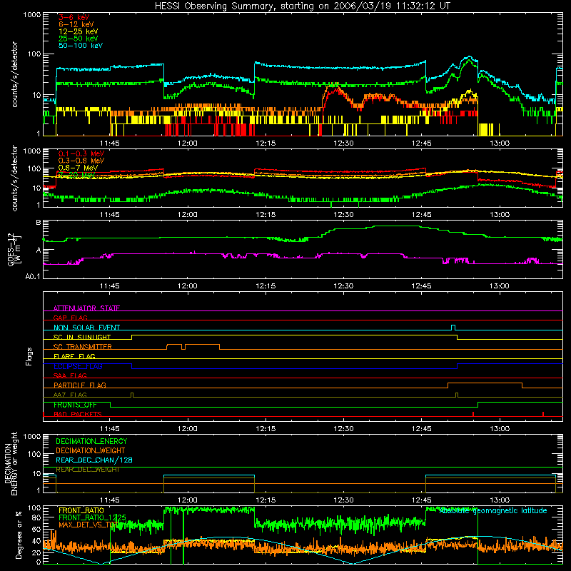The width and height of the screenshot is (571, 571).
Task: Click the raised PARTICLE_FLAG segment
Action: pos(485,383)
